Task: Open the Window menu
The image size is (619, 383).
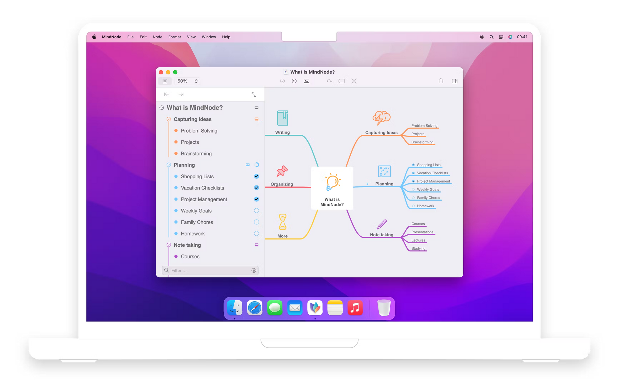Action: 209,37
